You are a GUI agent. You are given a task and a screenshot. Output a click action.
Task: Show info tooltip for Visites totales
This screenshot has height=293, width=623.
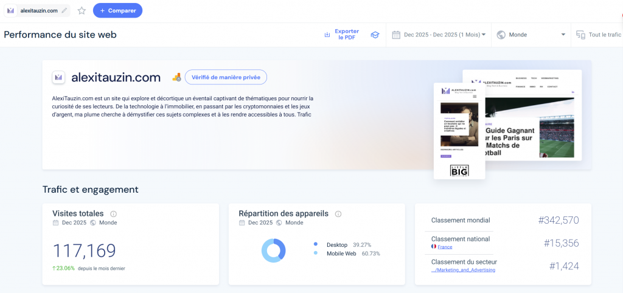point(113,213)
